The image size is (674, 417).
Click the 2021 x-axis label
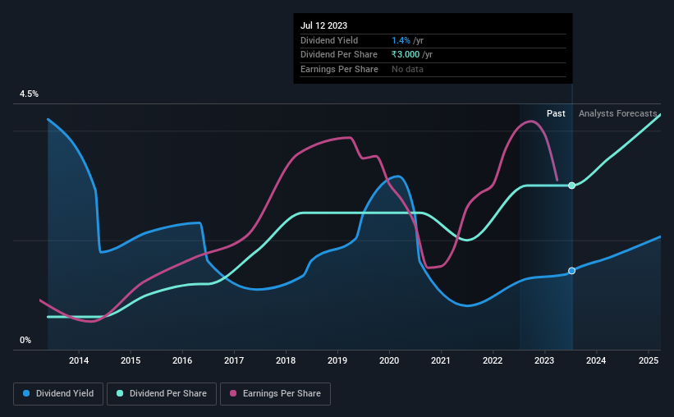(x=441, y=360)
